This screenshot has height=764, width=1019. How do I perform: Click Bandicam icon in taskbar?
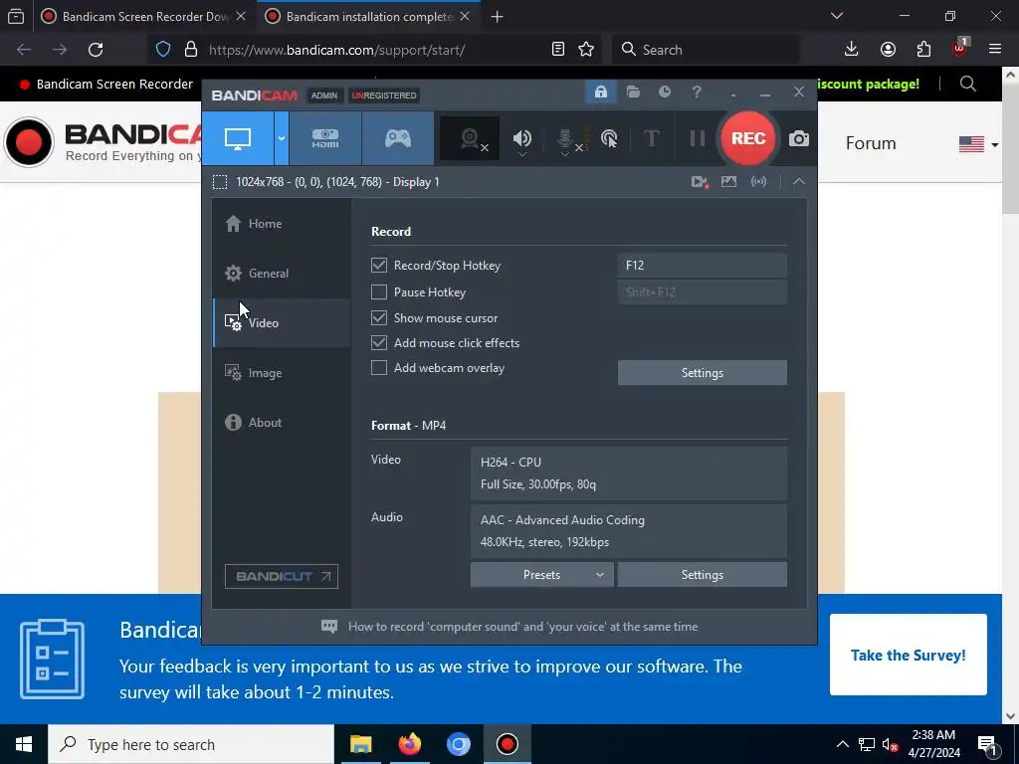[x=507, y=744]
